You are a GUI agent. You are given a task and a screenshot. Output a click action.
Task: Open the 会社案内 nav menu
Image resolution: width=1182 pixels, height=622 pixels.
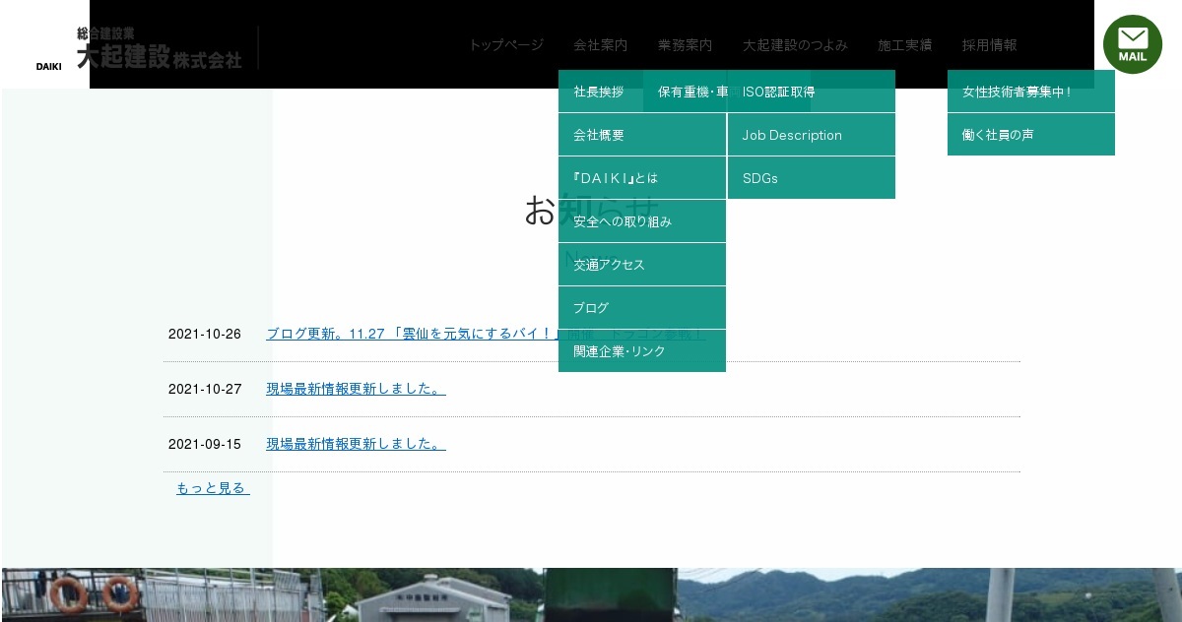(x=601, y=45)
